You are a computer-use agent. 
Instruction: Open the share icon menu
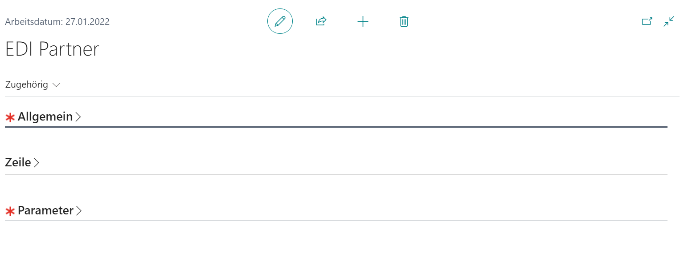(x=321, y=21)
